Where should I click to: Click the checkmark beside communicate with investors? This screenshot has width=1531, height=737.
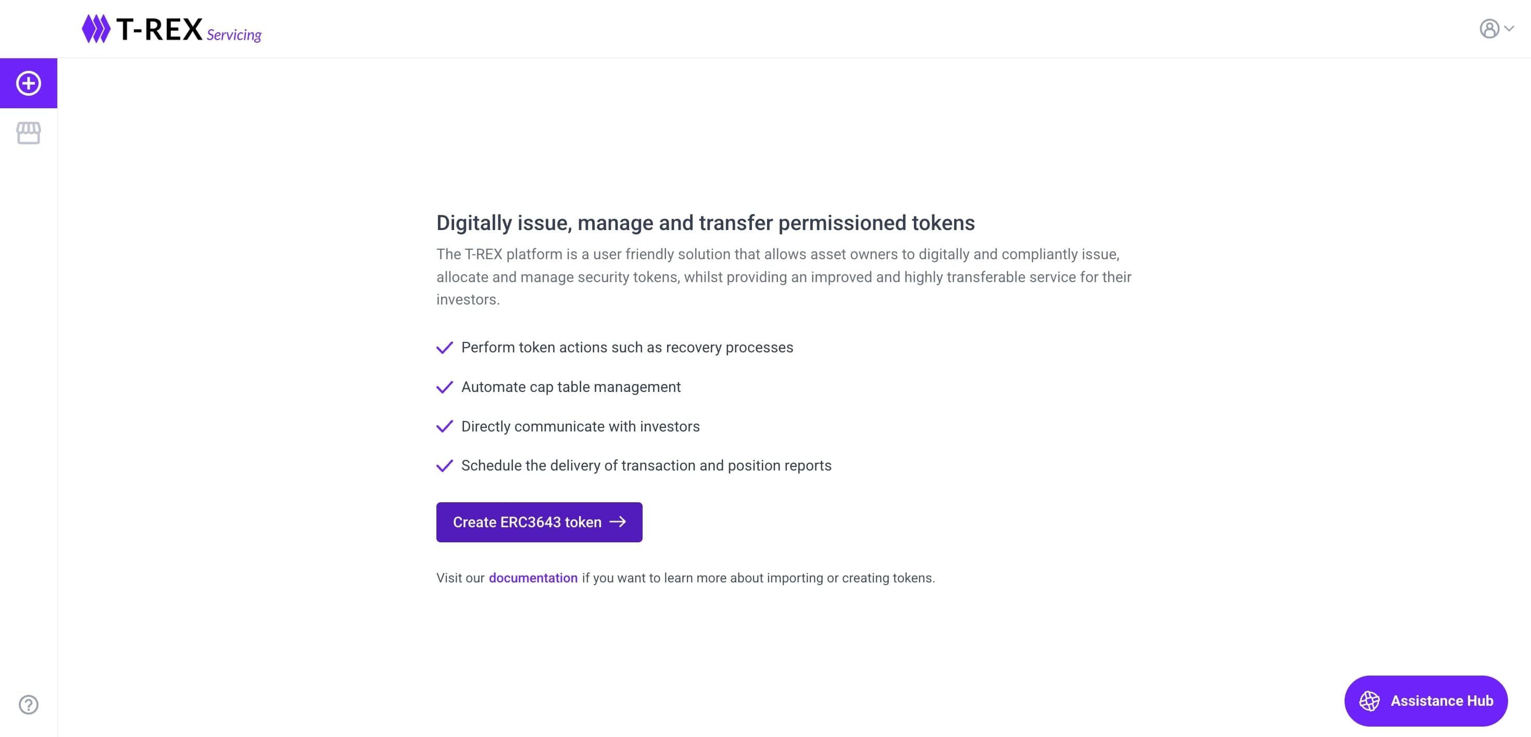tap(445, 426)
